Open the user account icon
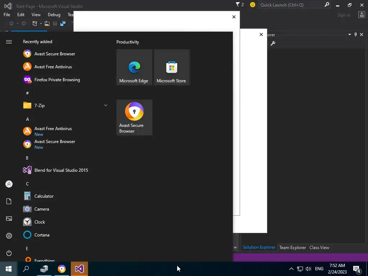Viewport: 368px width, 276px height. (x=9, y=184)
